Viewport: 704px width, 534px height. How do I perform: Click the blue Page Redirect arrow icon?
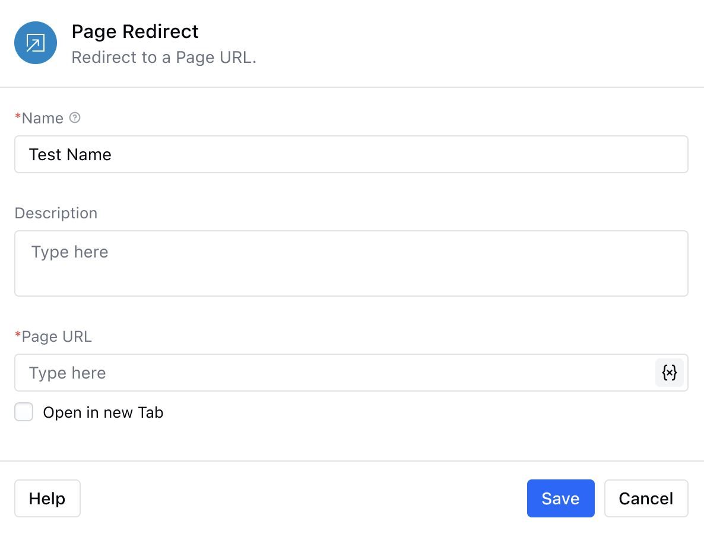coord(36,43)
